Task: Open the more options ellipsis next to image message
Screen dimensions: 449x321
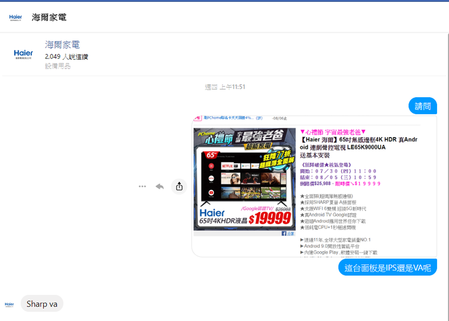Action: click(142, 186)
